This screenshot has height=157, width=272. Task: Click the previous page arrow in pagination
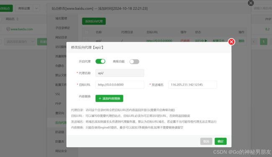click(254, 41)
